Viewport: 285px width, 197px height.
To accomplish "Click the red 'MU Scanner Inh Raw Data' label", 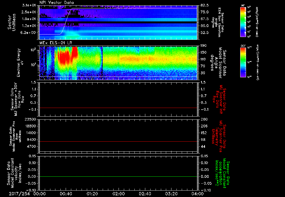I will [219, 99].
